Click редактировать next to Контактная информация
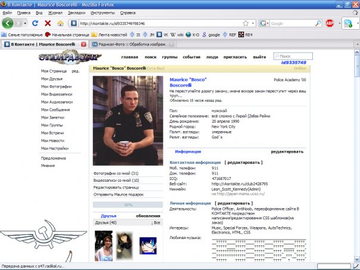The width and height of the screenshot is (360, 270). (243, 162)
